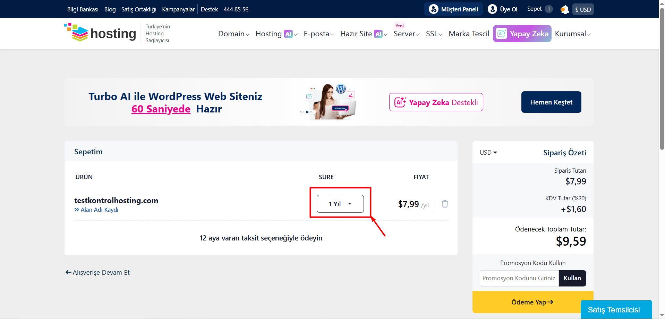This screenshot has width=665, height=319.
Task: Open Marka Tescil menu item
Action: coord(469,34)
